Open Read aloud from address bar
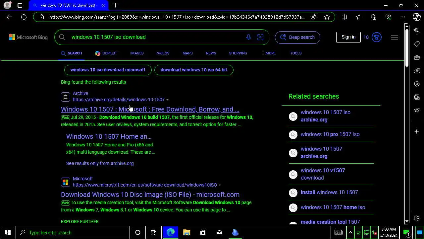The width and height of the screenshot is (424, 239). (314, 17)
